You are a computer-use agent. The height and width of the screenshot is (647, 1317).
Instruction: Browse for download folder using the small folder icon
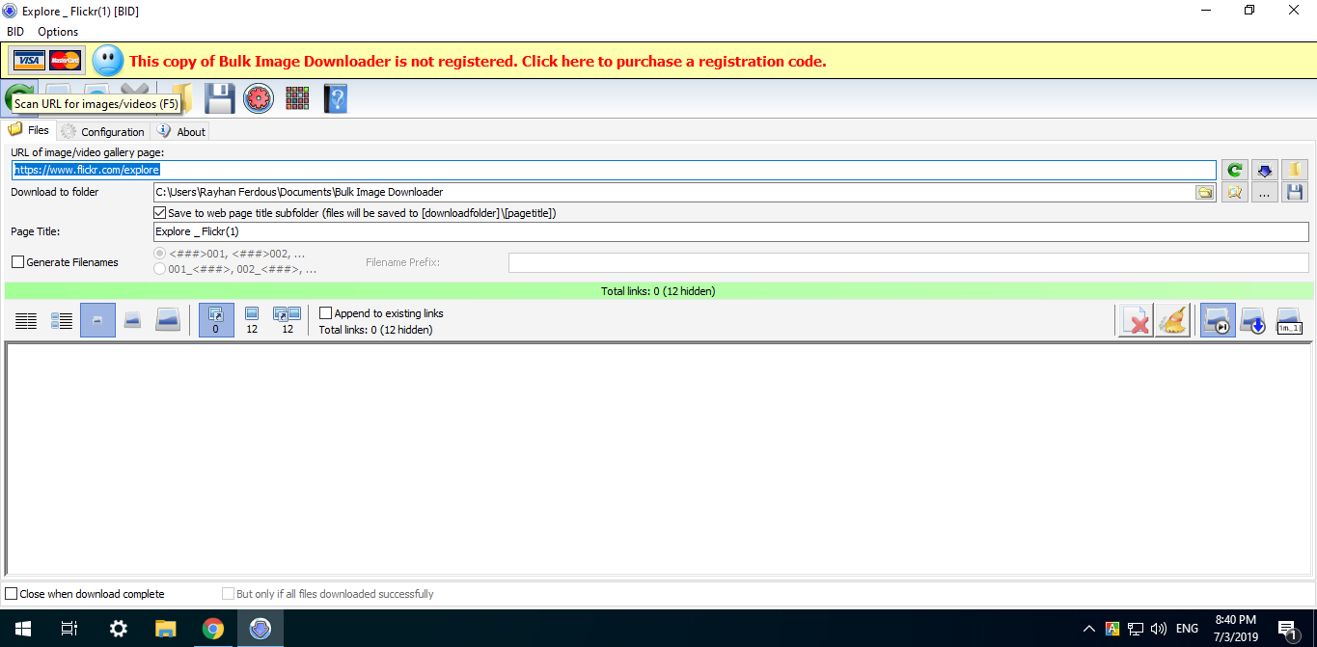tap(1205, 192)
